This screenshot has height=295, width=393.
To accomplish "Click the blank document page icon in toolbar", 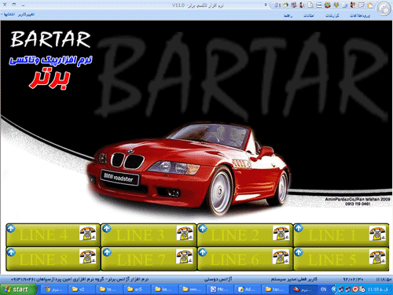I will coord(310,5).
